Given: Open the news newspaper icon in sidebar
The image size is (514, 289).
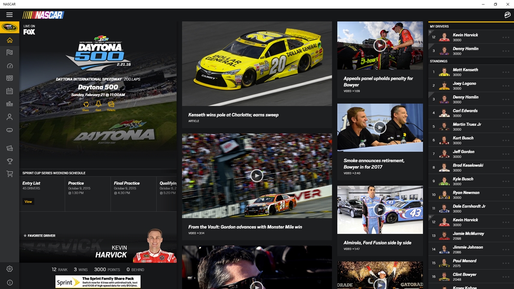Looking at the screenshot, I should coord(9,78).
